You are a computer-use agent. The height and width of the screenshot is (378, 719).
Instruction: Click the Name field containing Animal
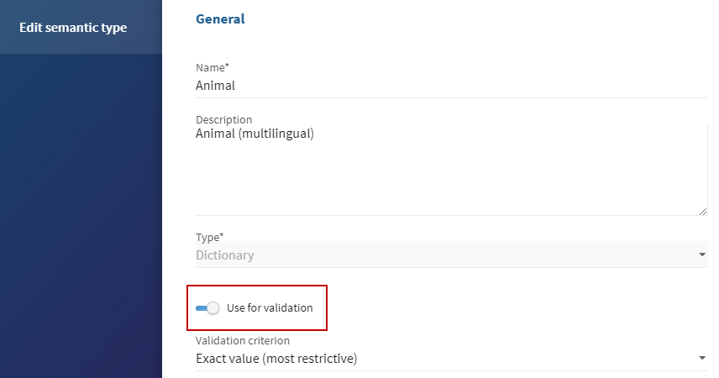tap(450, 86)
